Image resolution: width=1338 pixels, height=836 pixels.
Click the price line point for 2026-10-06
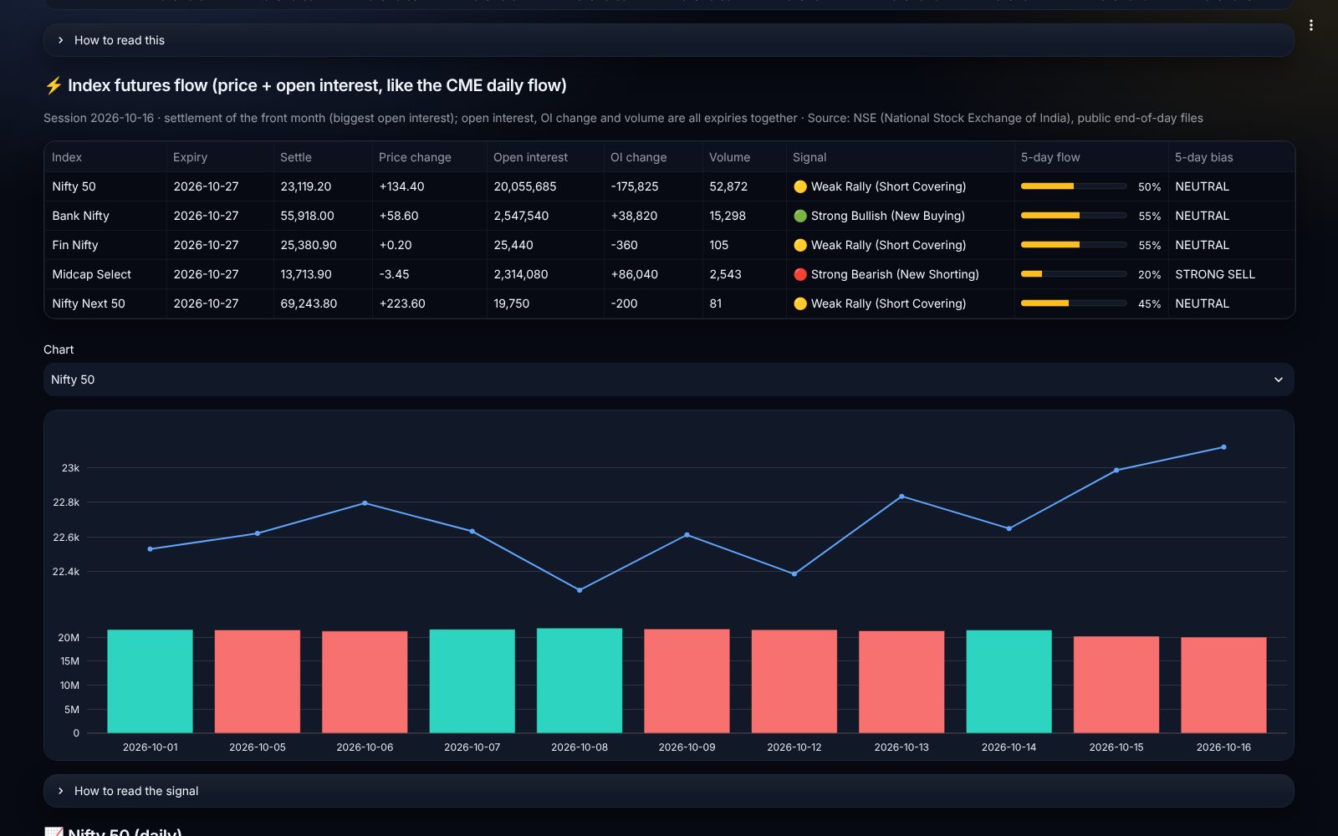click(365, 503)
